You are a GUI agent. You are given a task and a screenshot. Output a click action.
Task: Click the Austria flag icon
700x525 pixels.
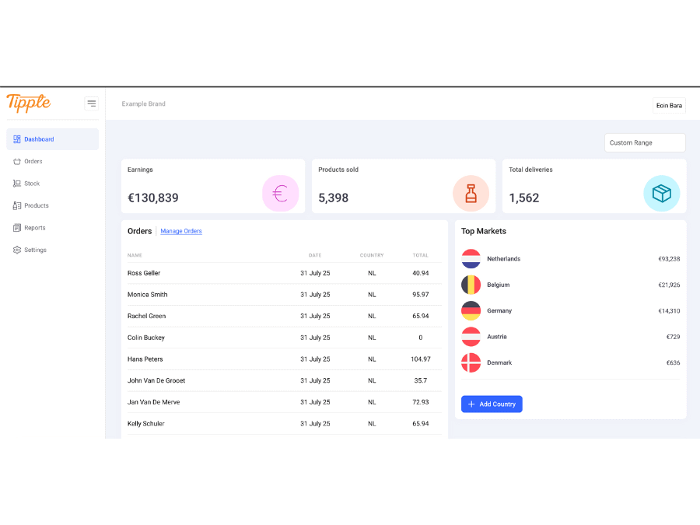click(471, 337)
